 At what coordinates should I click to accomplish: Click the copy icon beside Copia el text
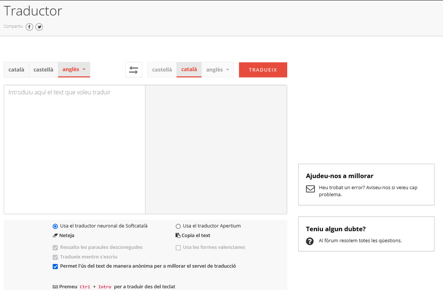click(x=178, y=235)
